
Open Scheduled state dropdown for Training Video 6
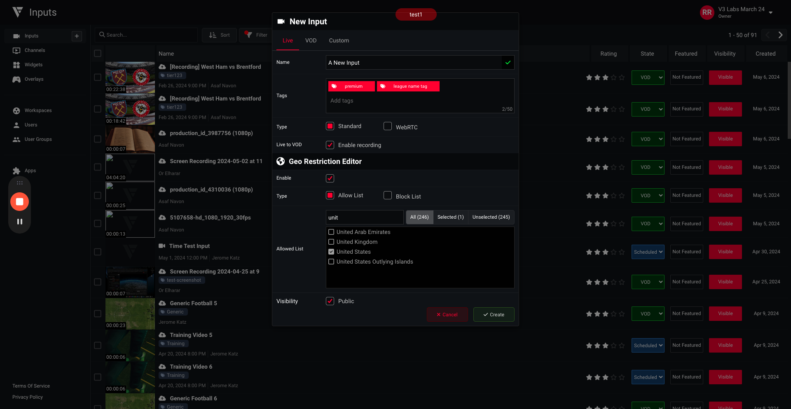(x=648, y=377)
